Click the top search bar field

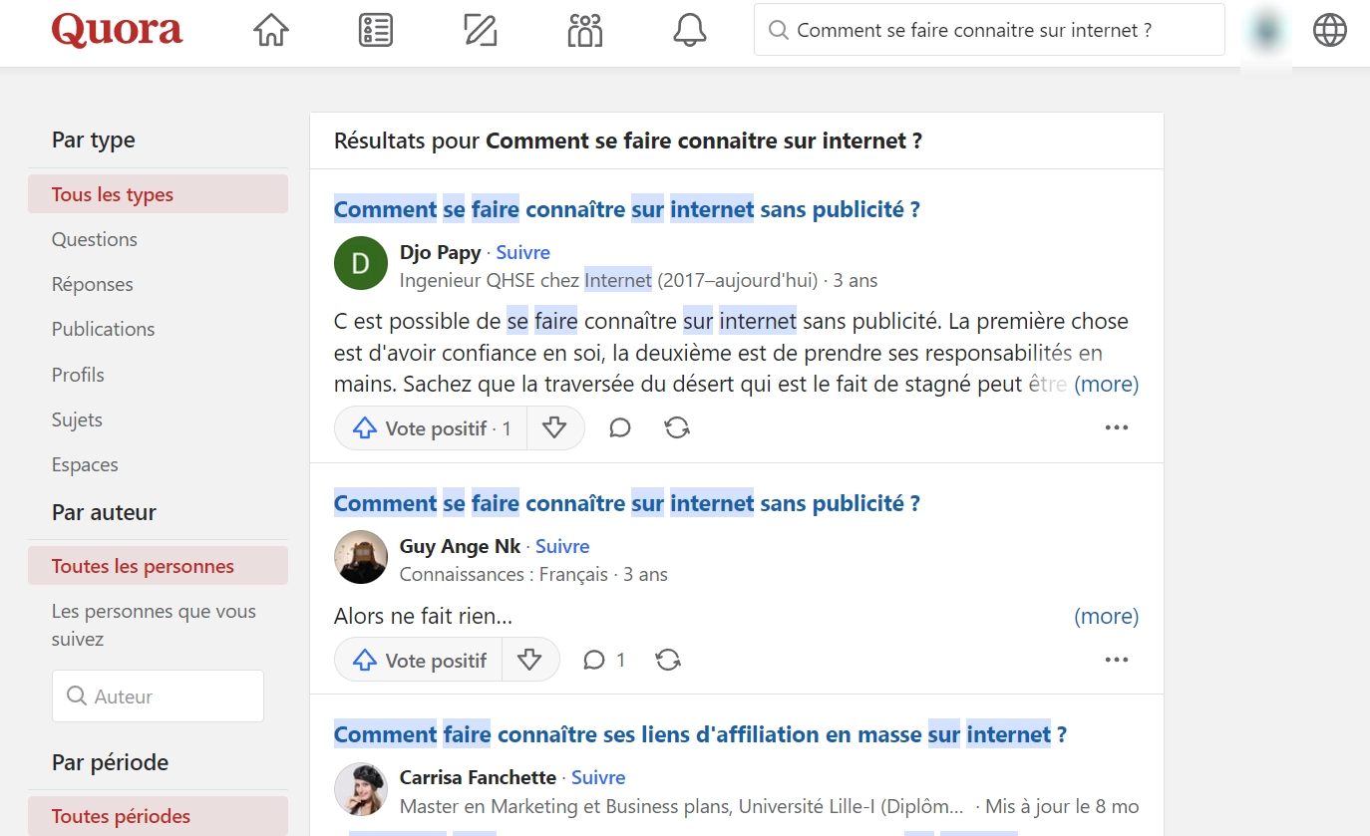pyautogui.click(x=989, y=30)
